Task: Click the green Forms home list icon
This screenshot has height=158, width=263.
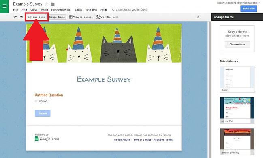Action: pyautogui.click(x=4, y=6)
